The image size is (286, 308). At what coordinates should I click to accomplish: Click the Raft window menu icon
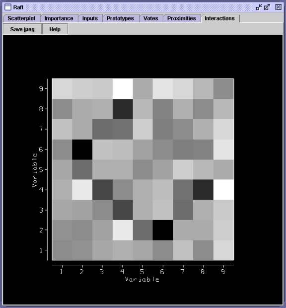pyautogui.click(x=8, y=7)
